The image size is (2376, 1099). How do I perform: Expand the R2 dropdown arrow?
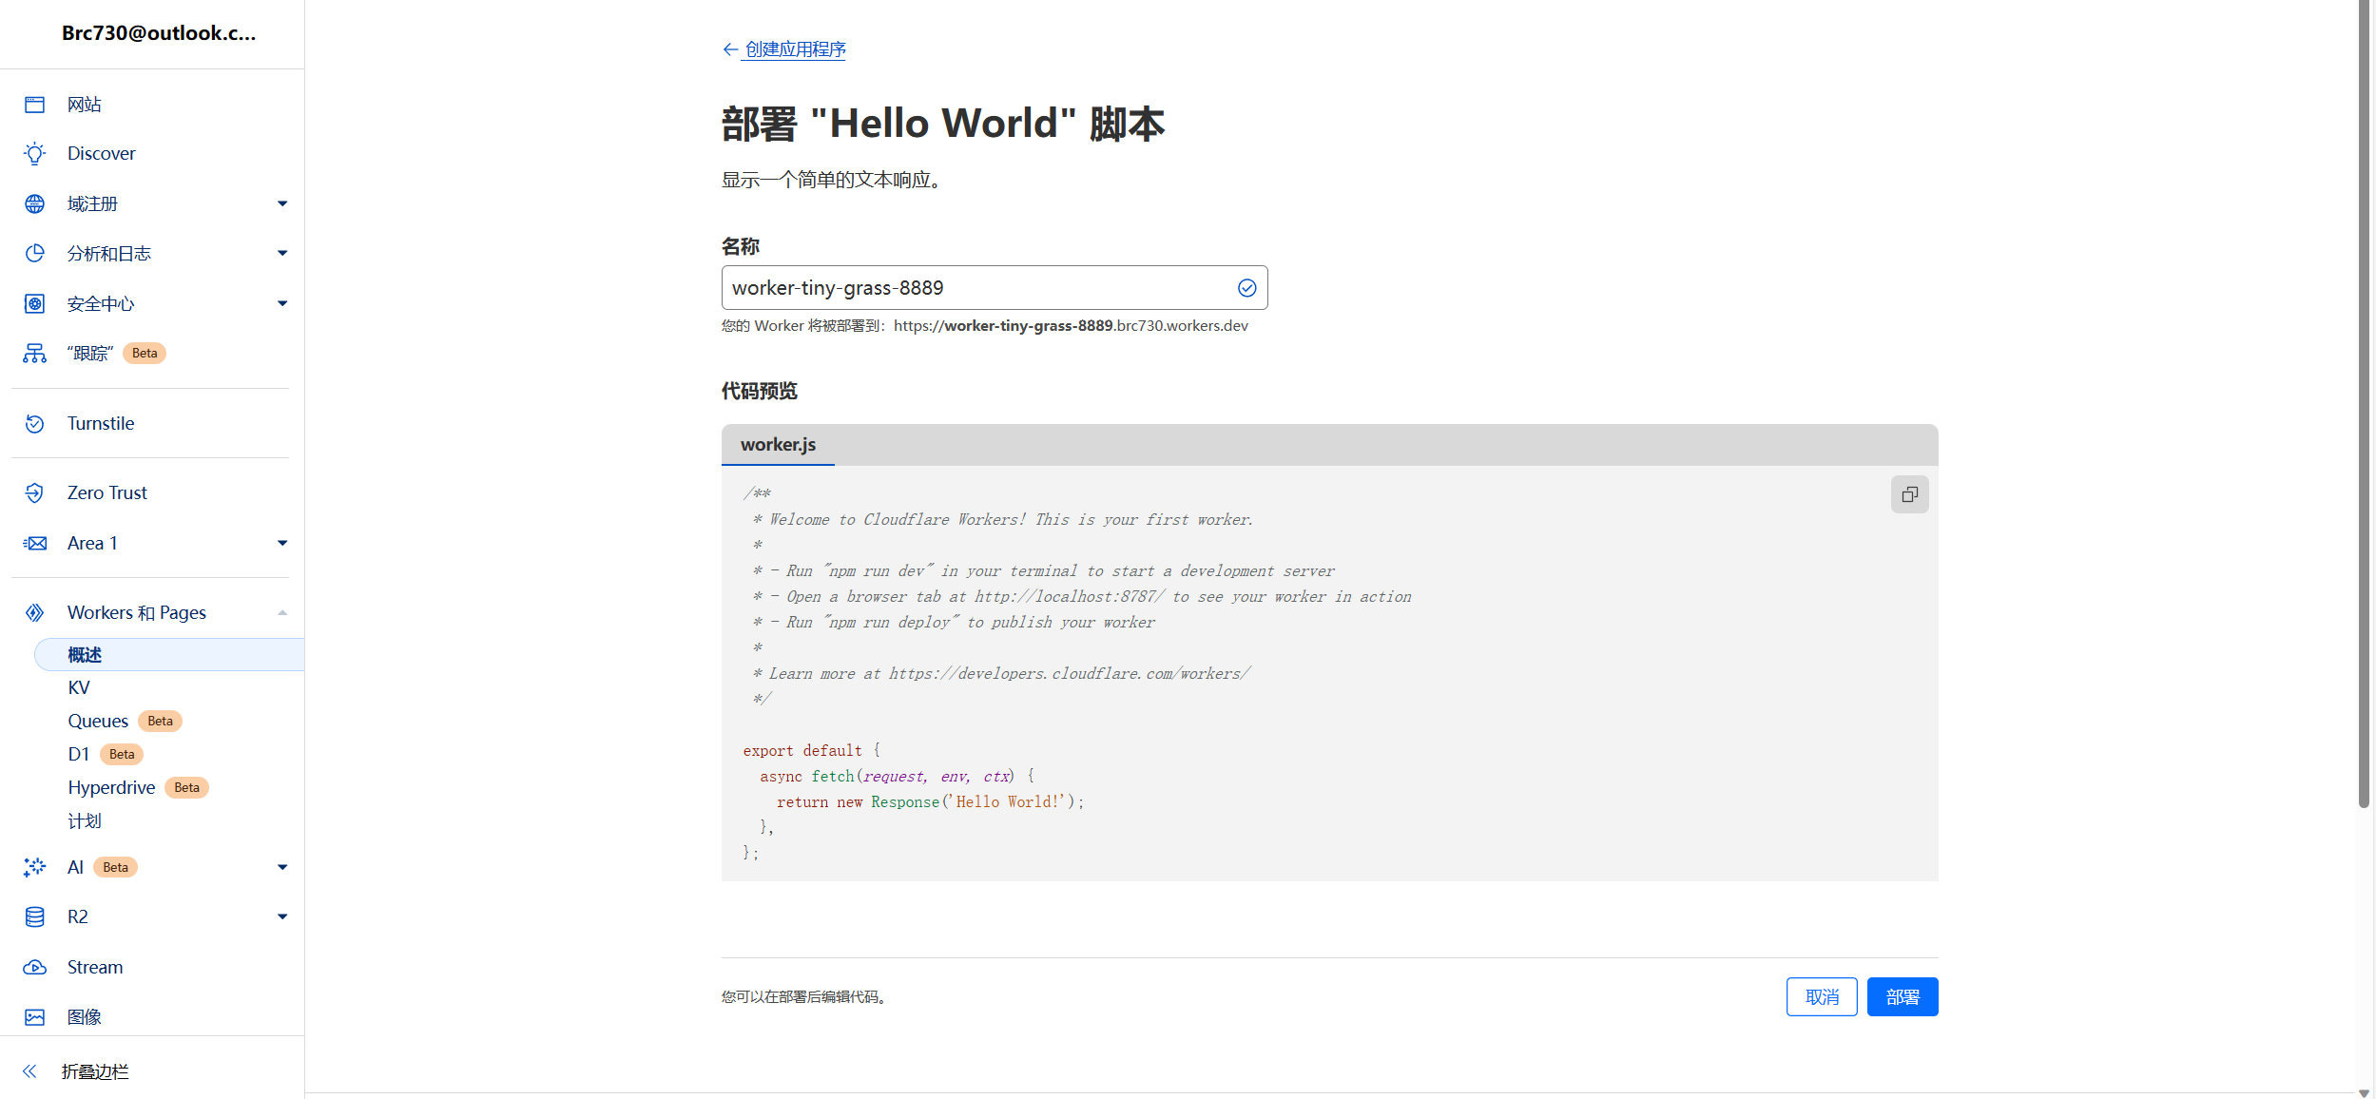(x=282, y=916)
